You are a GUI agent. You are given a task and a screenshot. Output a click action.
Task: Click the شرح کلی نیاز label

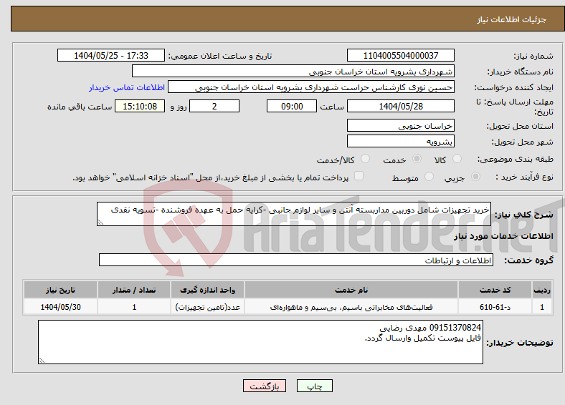coord(523,215)
